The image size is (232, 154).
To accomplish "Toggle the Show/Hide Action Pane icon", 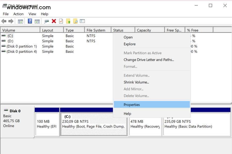I will [37, 21].
